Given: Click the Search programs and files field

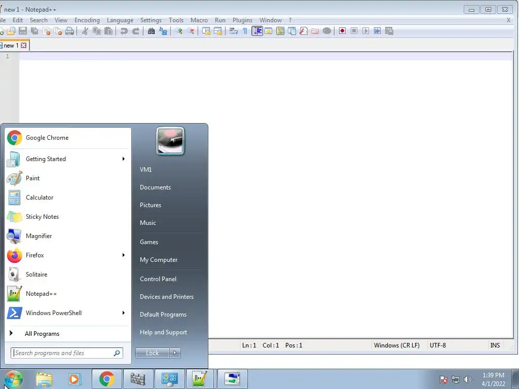Looking at the screenshot, I should point(67,353).
